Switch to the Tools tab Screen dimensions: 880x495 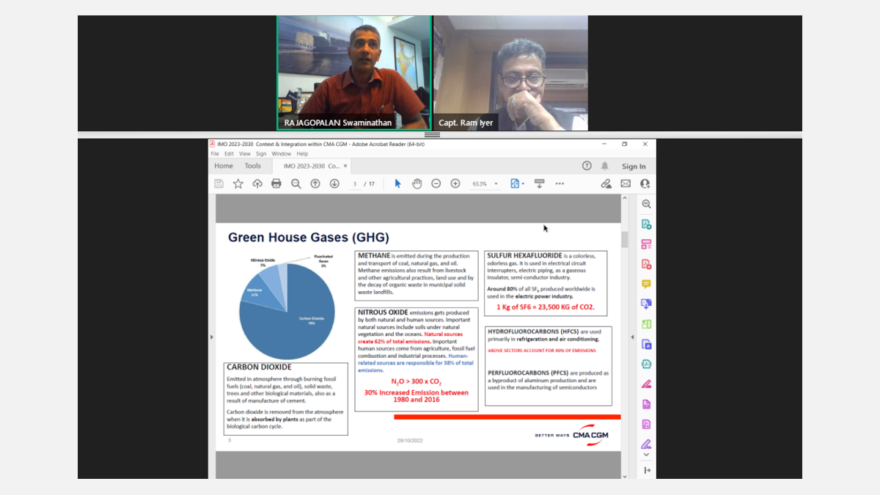pyautogui.click(x=252, y=166)
